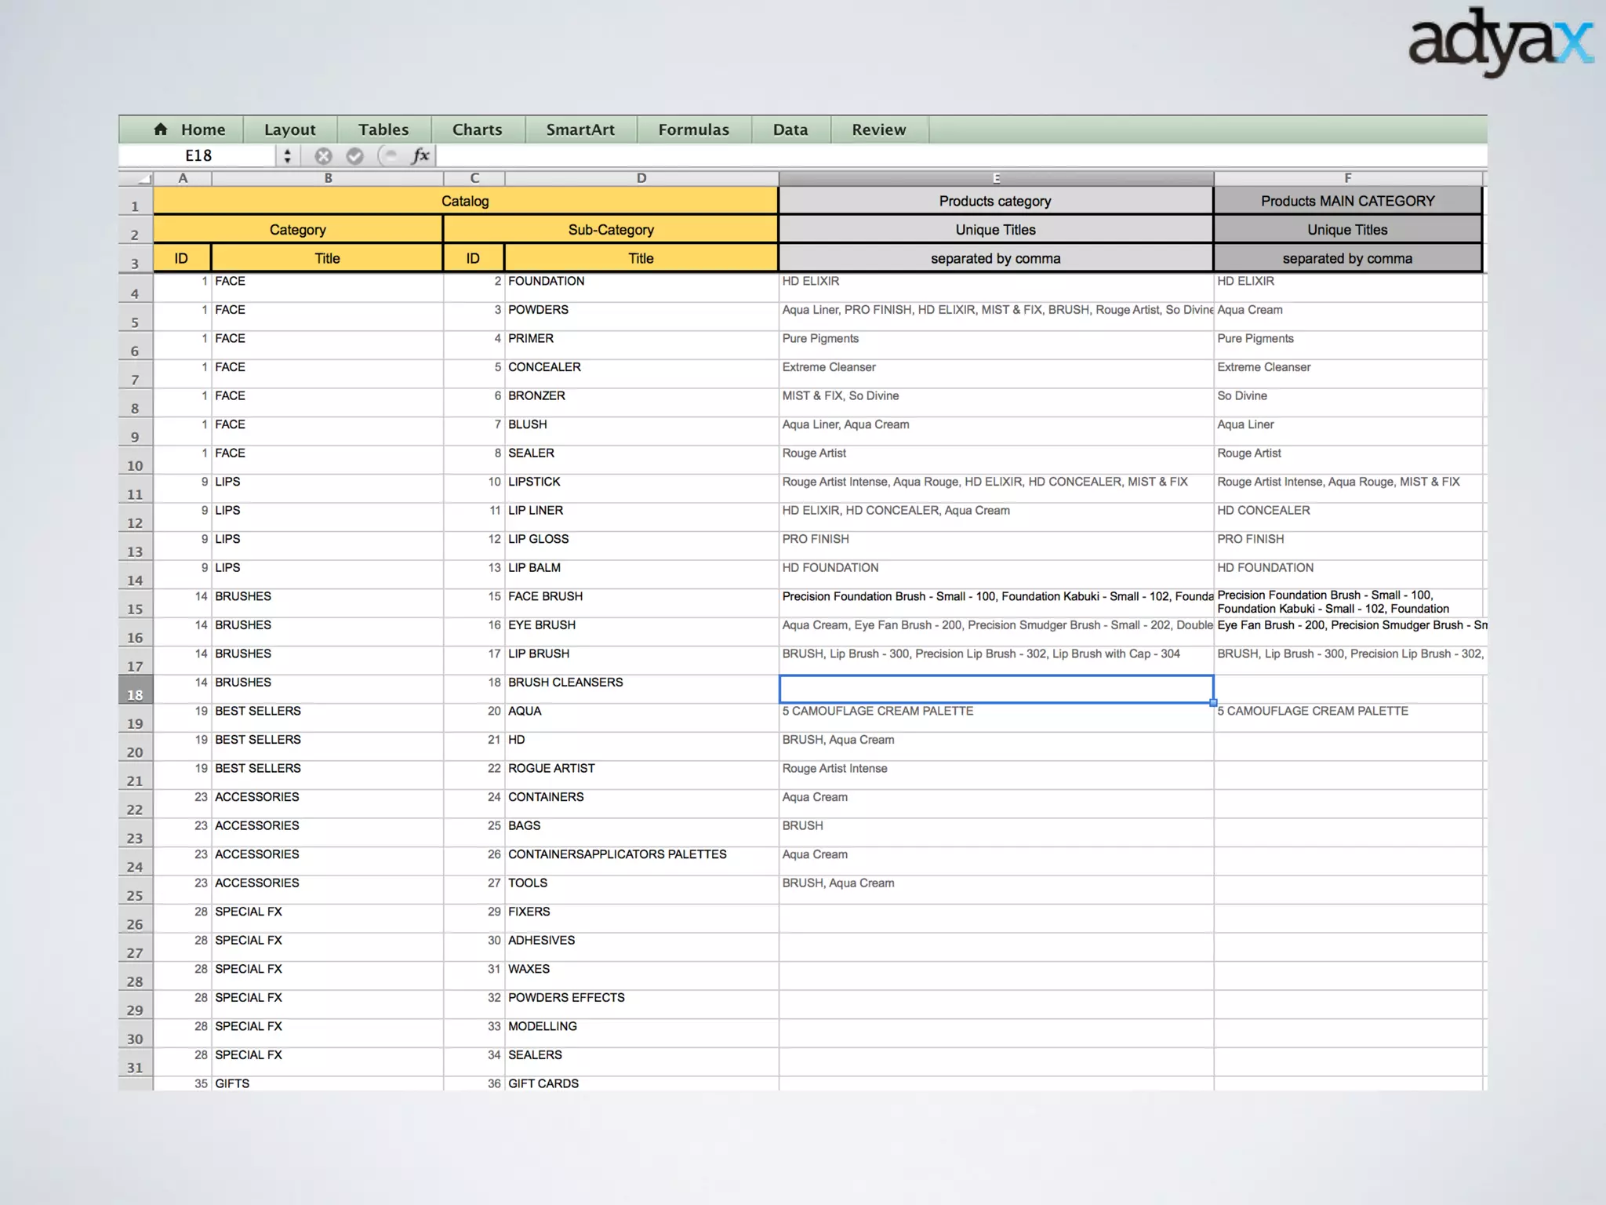
Task: Click the cancel entry icon in formula bar
Action: point(323,156)
